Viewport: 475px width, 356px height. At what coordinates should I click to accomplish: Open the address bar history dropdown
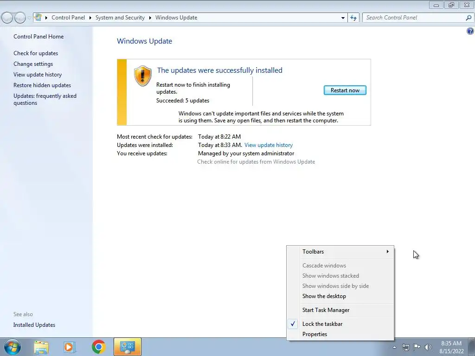point(343,18)
